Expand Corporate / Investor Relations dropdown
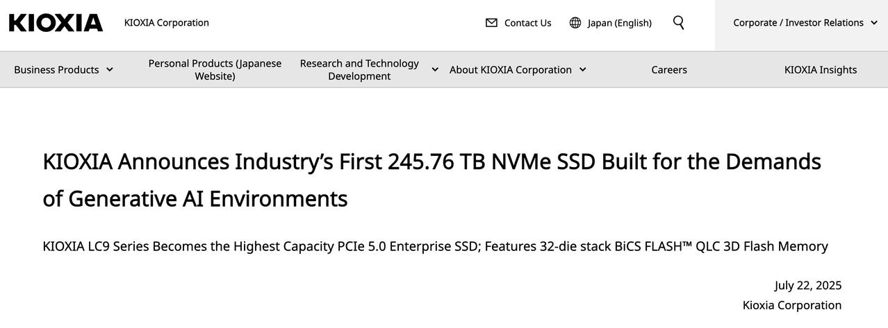888x328 pixels. 798,22
